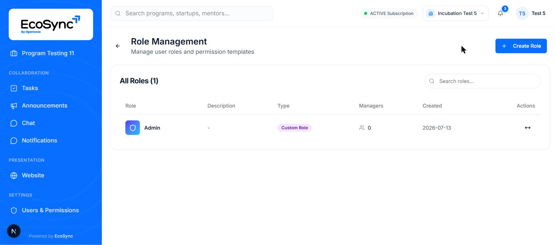The image size is (555, 245).
Task: Click the SETTINGS section label
Action: [21, 195]
